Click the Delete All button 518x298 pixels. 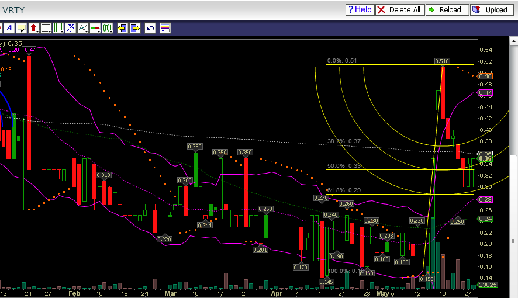[x=400, y=10]
